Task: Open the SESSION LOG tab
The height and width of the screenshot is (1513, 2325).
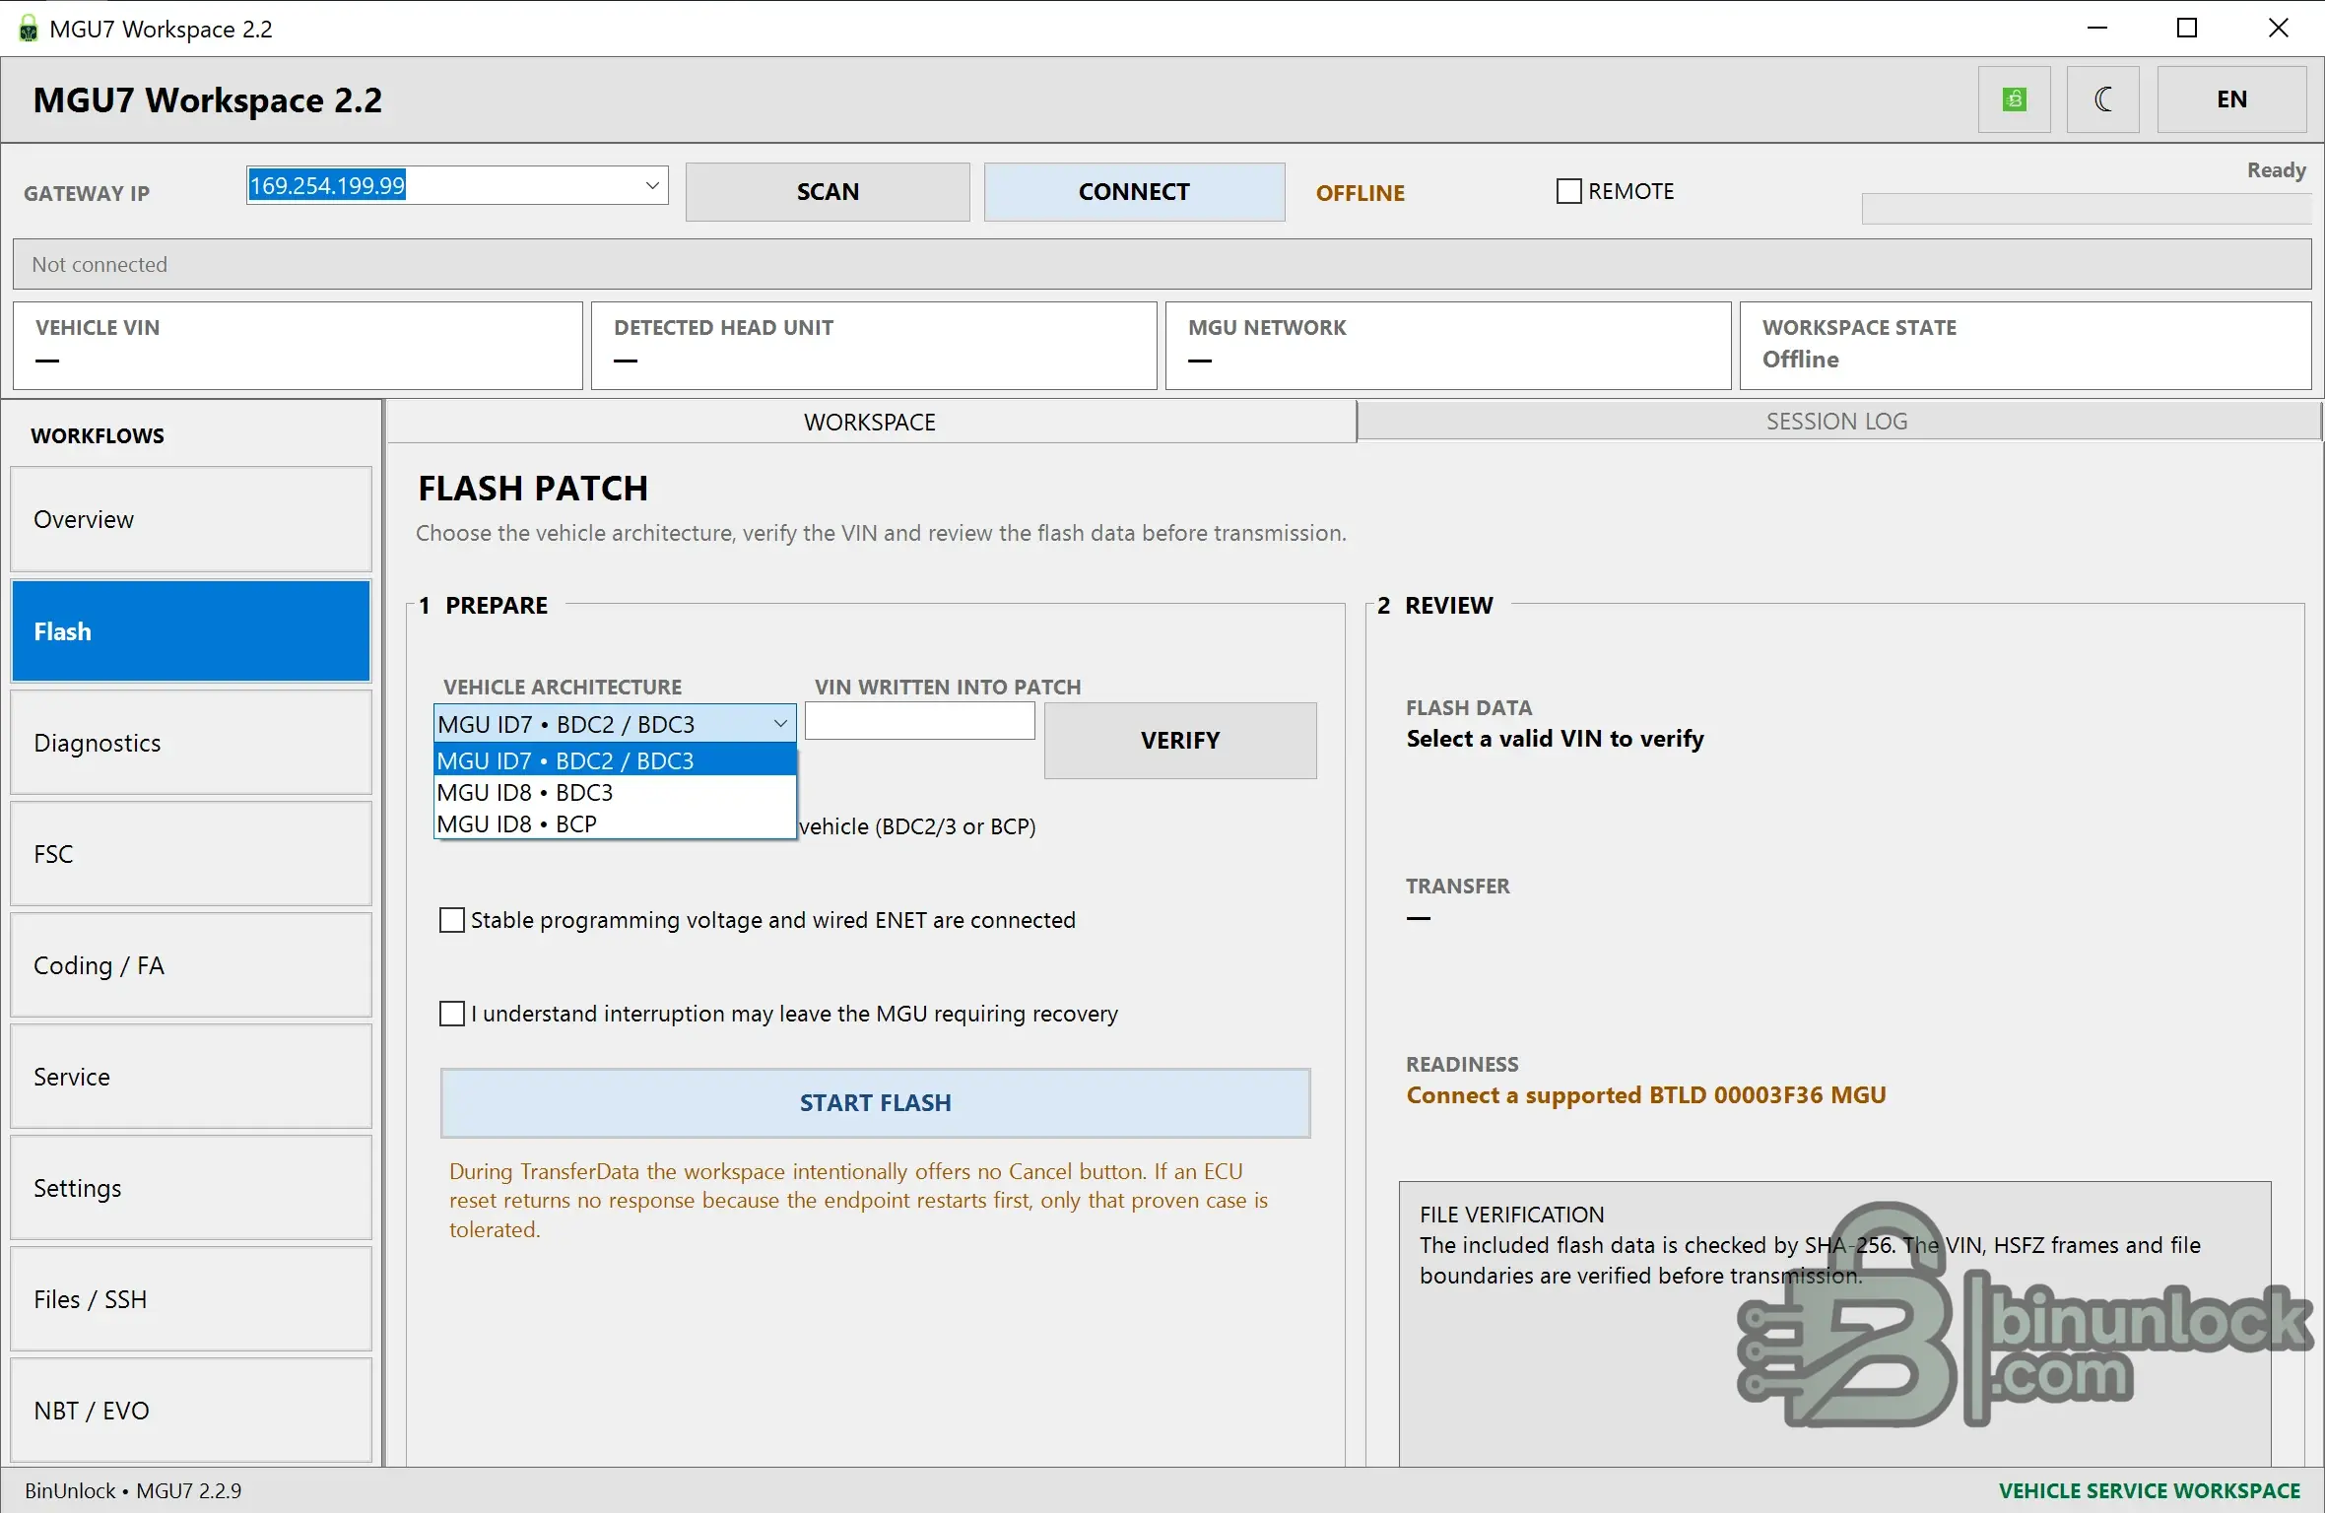Action: pos(1837,422)
